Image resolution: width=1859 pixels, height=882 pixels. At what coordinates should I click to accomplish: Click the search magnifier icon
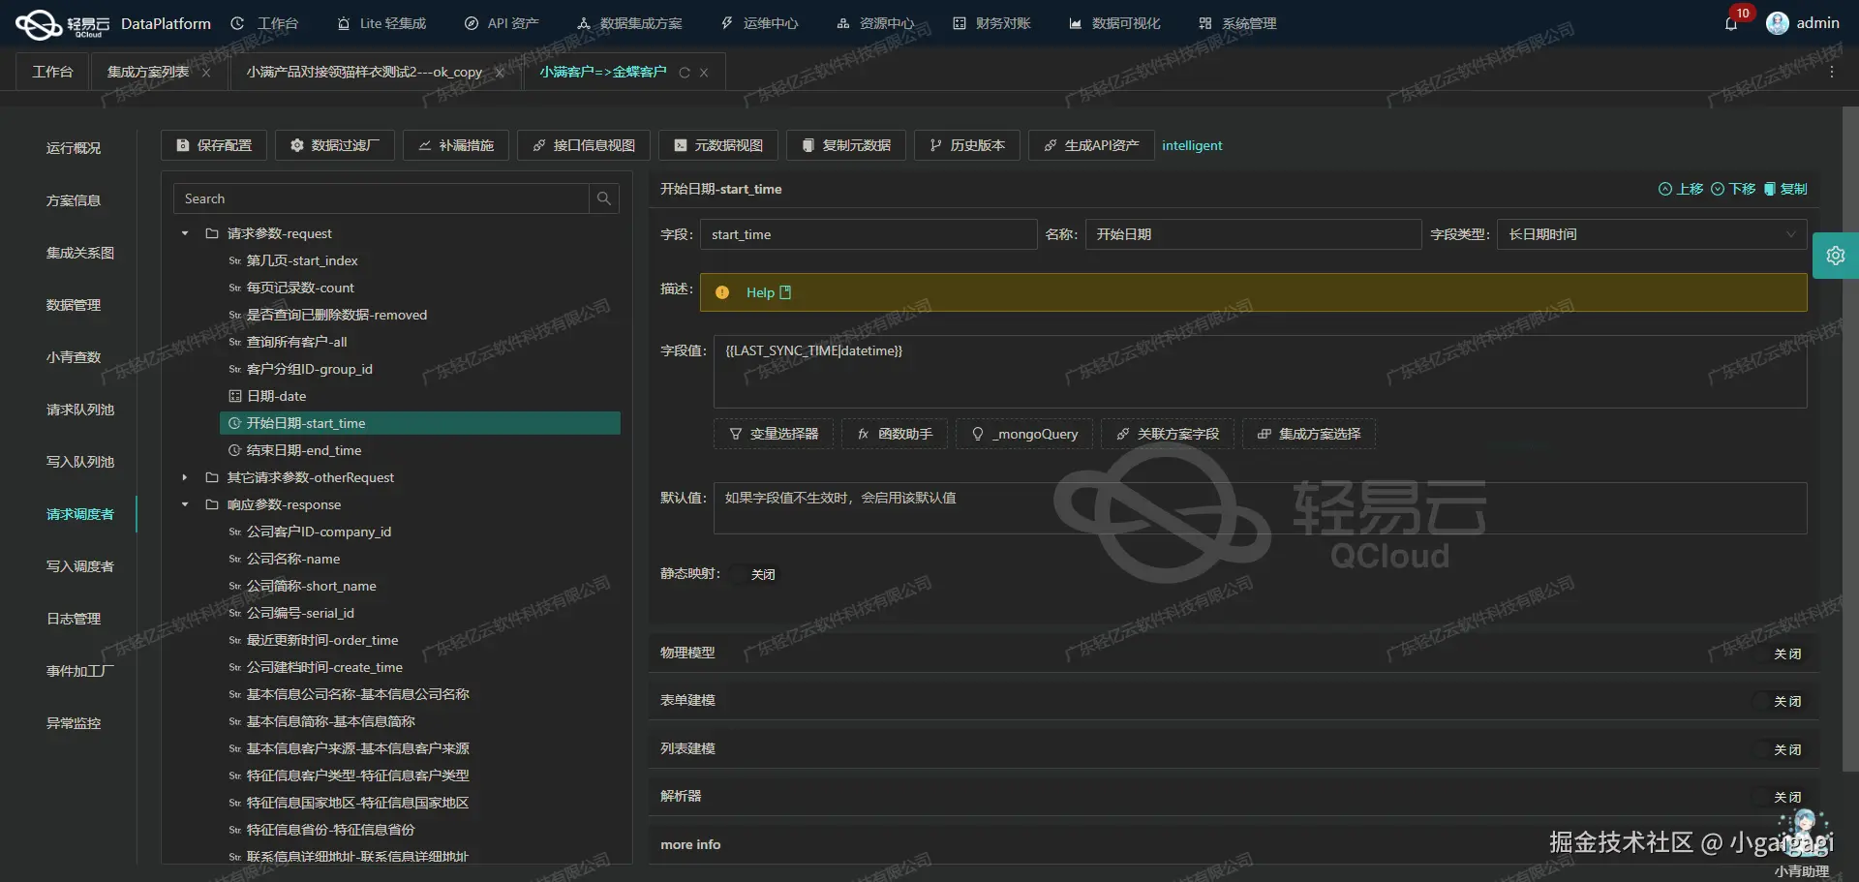pyautogui.click(x=604, y=198)
